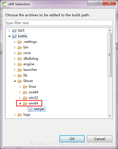Image resolution: width=118 pixels, height=149 pixels.
Task: Click the swt.jar file icon
Action: point(31,109)
